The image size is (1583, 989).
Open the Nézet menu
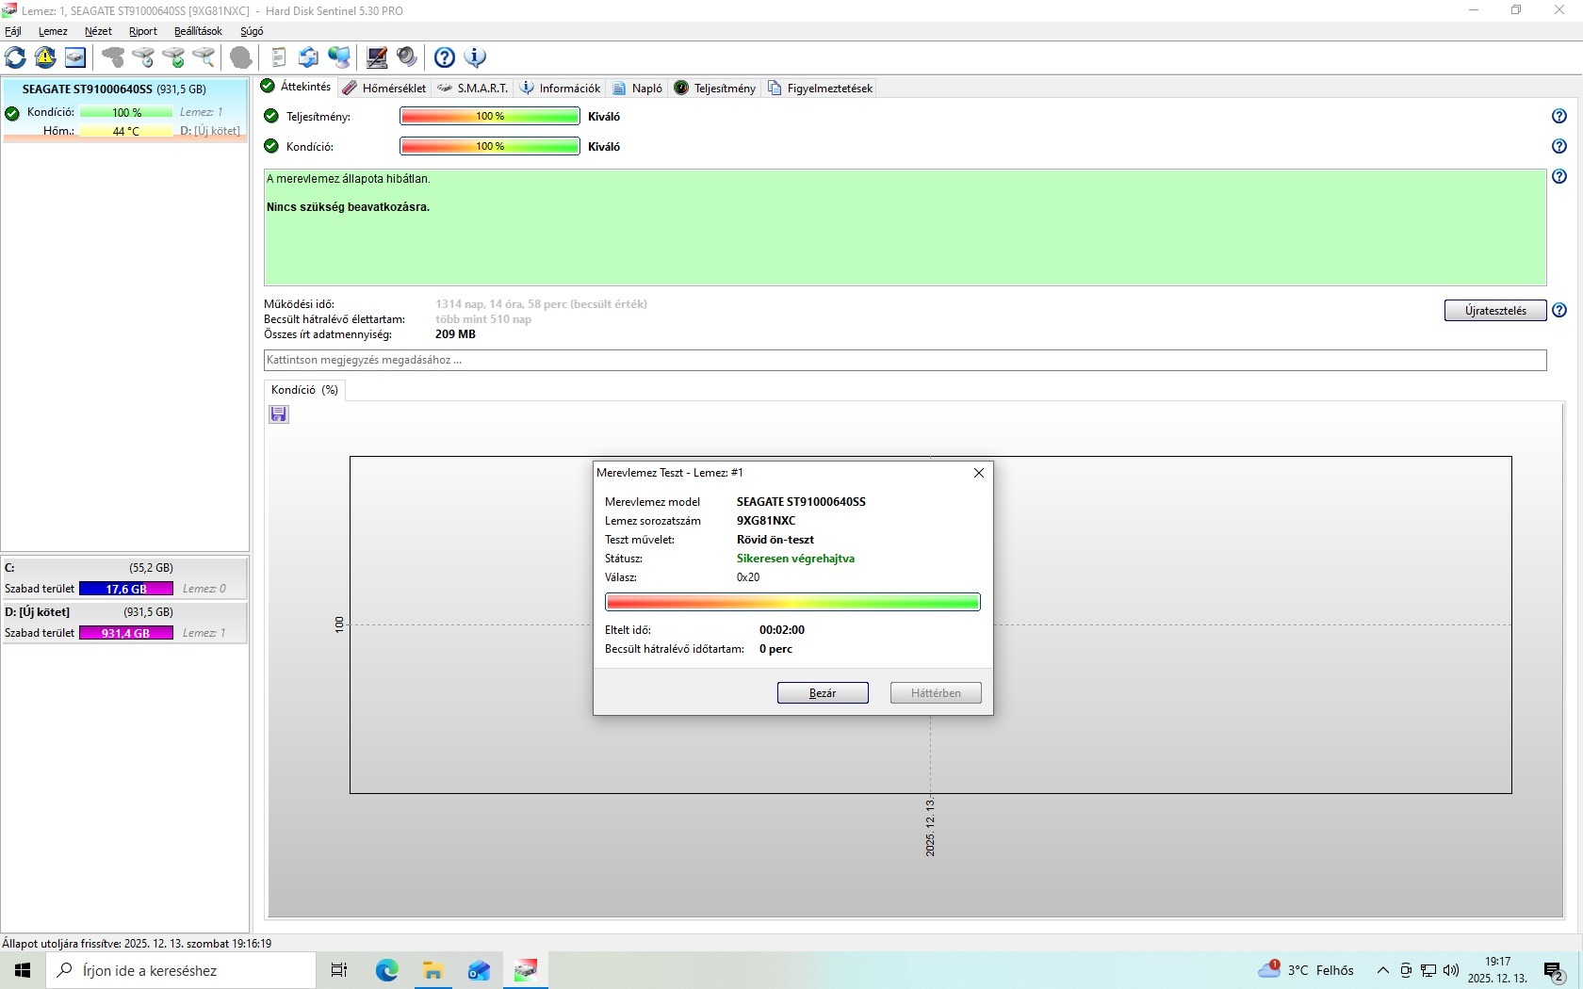pos(98,31)
